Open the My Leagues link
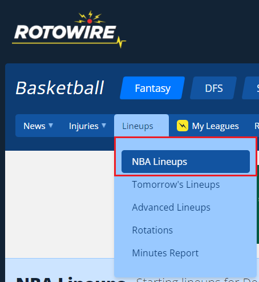The image size is (259, 282). (215, 126)
